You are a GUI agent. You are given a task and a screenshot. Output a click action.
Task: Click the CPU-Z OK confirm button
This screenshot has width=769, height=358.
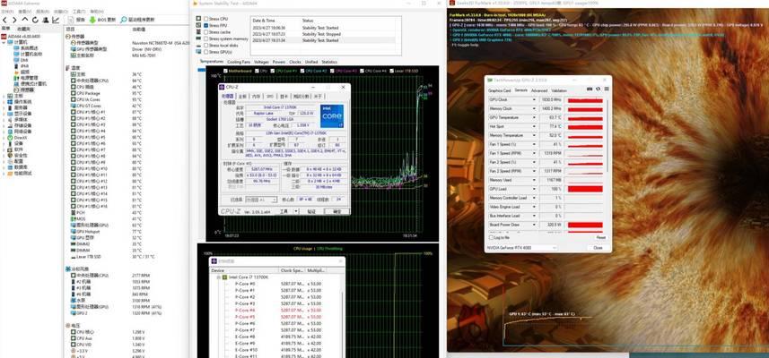[336, 212]
